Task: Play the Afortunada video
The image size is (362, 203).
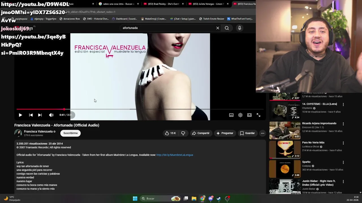Action: 20,115
